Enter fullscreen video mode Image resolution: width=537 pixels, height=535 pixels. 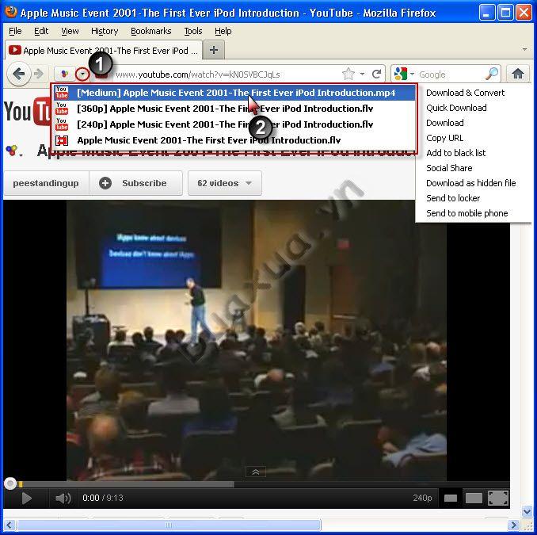point(498,498)
